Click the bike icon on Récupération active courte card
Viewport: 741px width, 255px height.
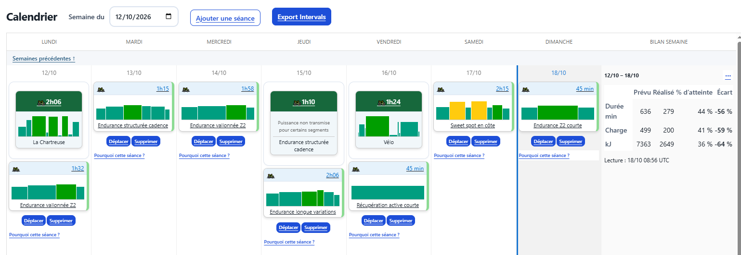[x=356, y=169]
